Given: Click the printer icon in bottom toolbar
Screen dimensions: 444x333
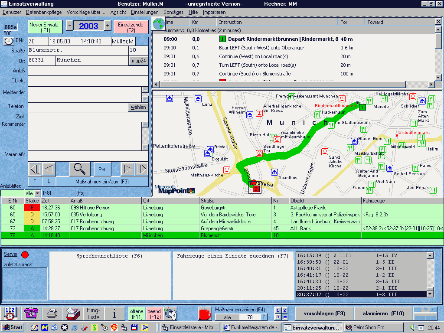Looking at the screenshot, I should coord(52,313).
